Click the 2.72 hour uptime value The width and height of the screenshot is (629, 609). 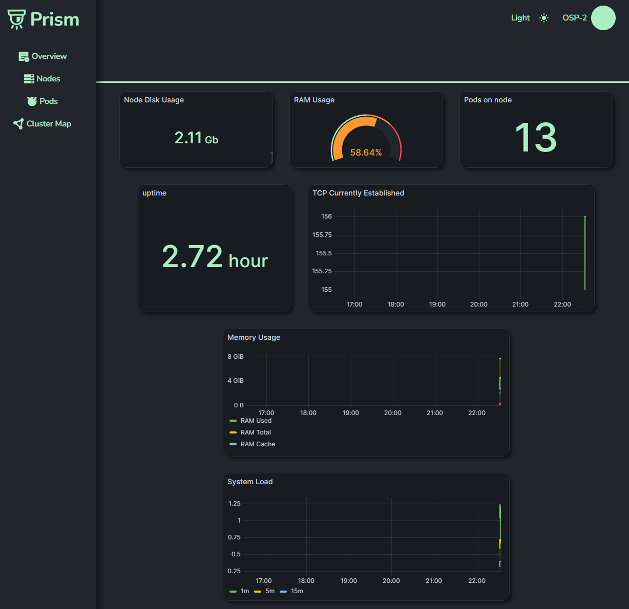pos(215,256)
